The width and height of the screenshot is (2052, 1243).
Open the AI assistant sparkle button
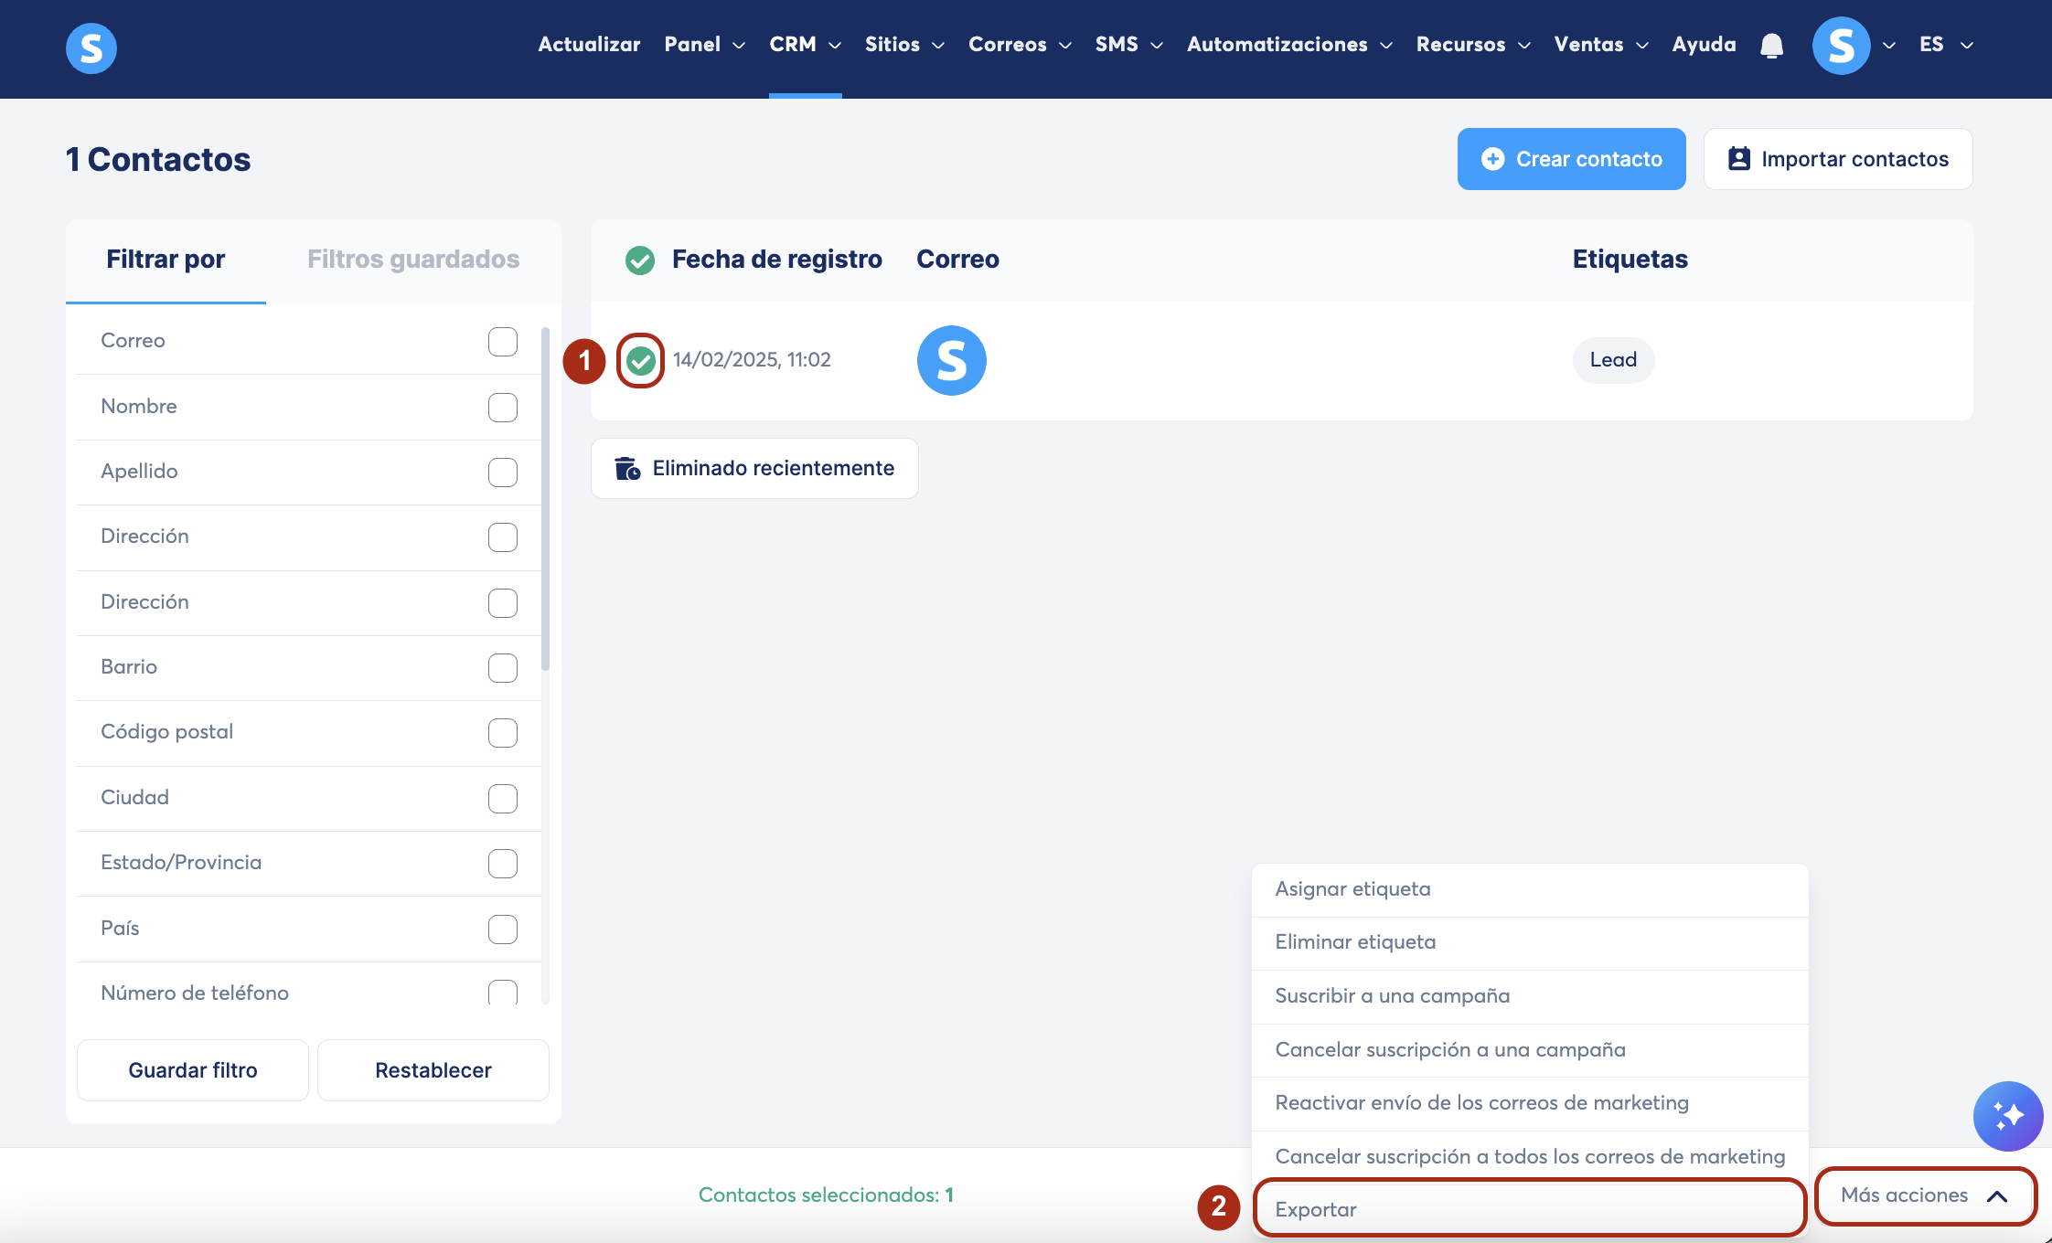pyautogui.click(x=2007, y=1116)
